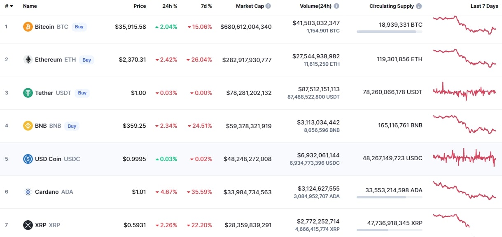
Task: Click Cardano market cap $33,984,734,563
Action: coord(247,192)
